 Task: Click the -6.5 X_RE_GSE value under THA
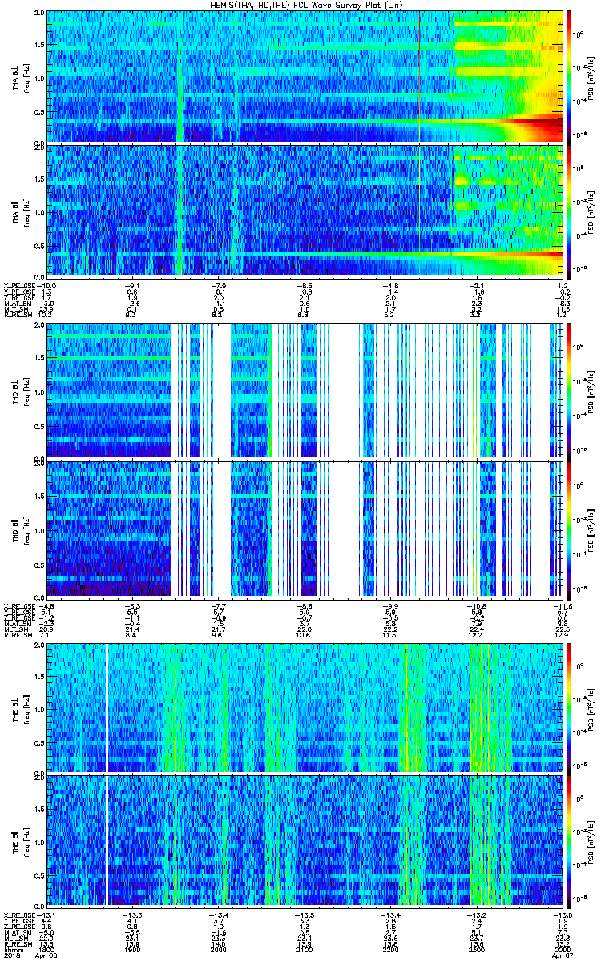(305, 285)
